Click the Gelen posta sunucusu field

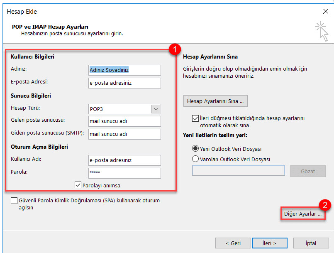(x=124, y=121)
